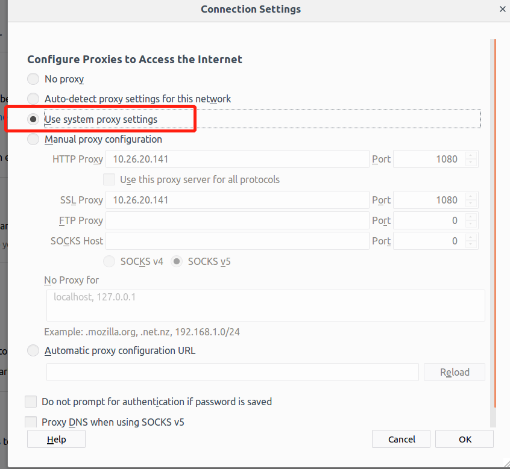
Task: Click the SSL Proxy port stepper arrows
Action: click(x=471, y=200)
